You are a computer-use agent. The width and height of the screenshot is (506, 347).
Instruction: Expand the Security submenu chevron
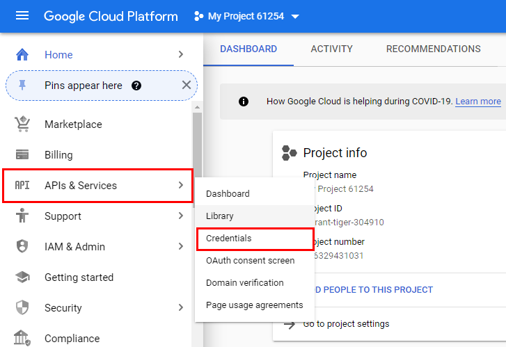[181, 307]
